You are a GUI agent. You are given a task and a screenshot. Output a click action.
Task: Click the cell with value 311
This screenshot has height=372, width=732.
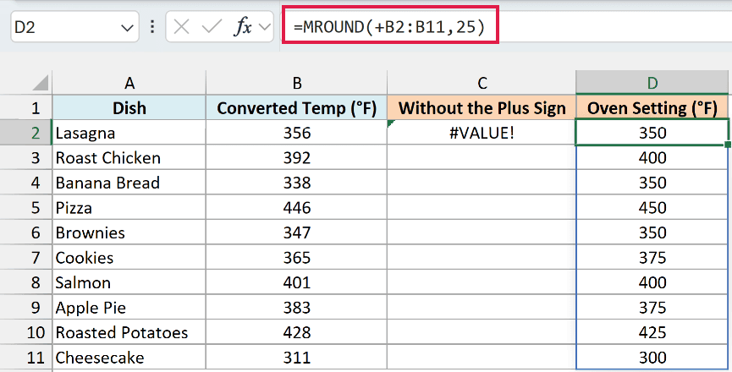(x=296, y=357)
